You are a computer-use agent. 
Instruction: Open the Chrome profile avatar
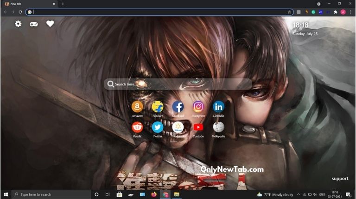343,12
